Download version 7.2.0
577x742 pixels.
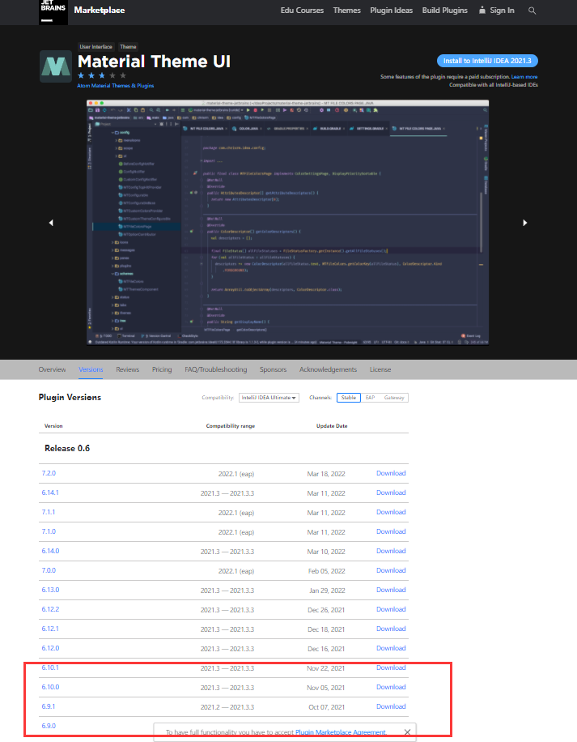tap(391, 473)
